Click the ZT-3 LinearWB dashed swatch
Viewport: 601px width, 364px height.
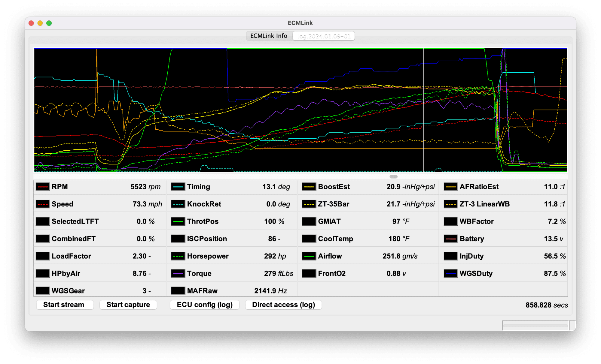[x=450, y=204]
